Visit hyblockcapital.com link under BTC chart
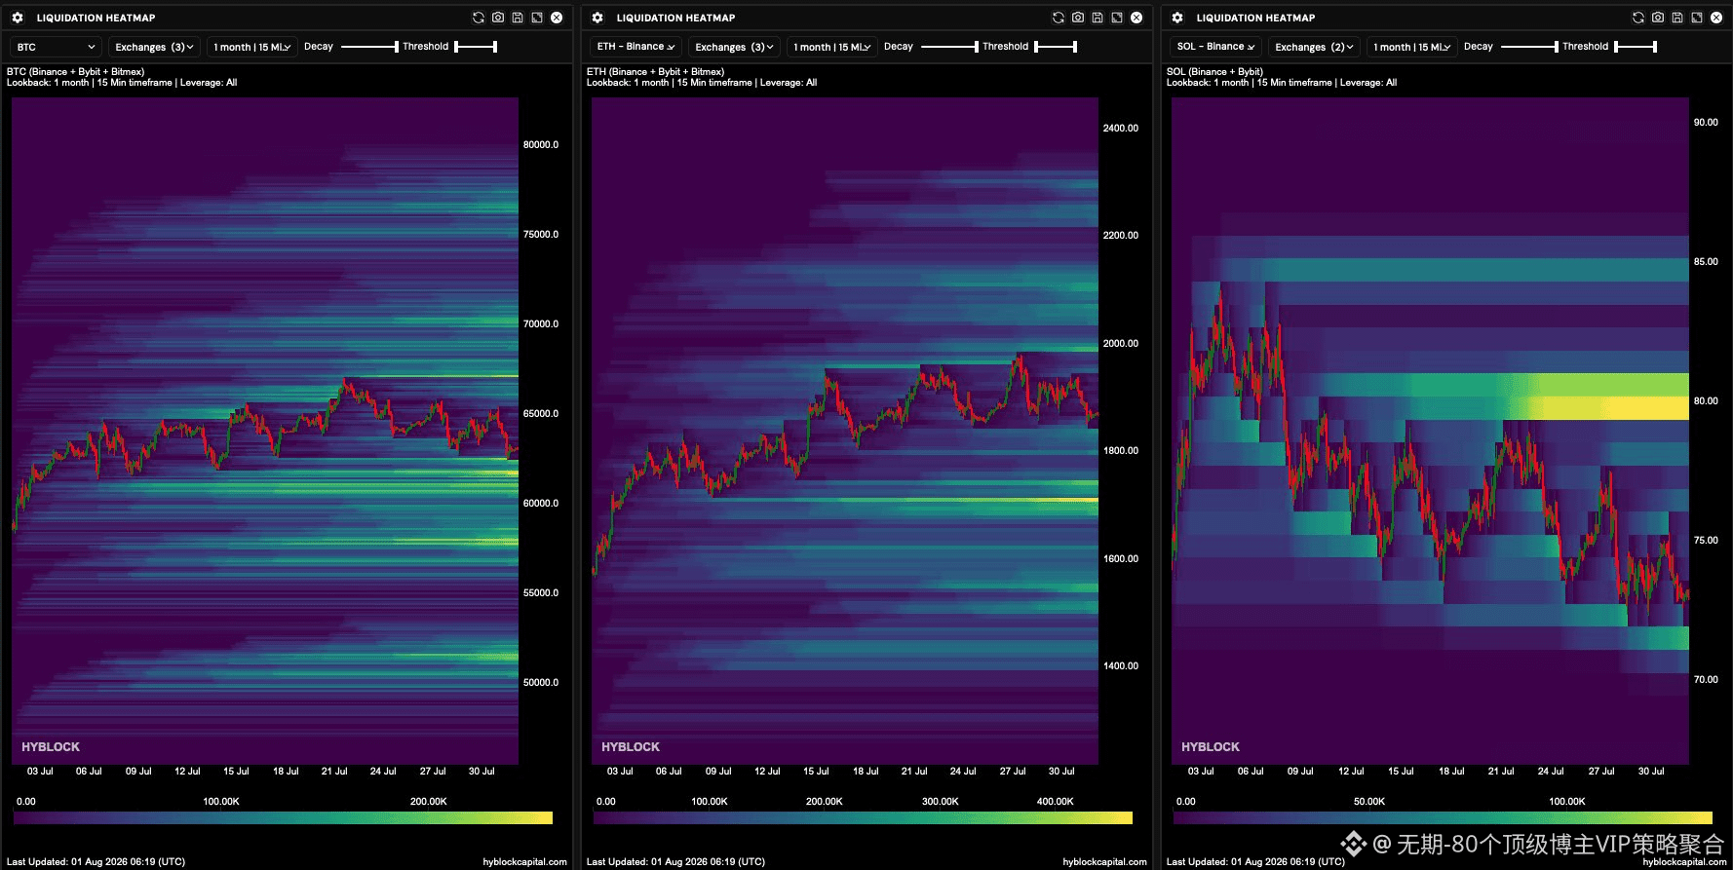The height and width of the screenshot is (870, 1733). coord(524,862)
